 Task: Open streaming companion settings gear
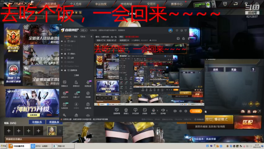pyautogui.click(x=186, y=111)
